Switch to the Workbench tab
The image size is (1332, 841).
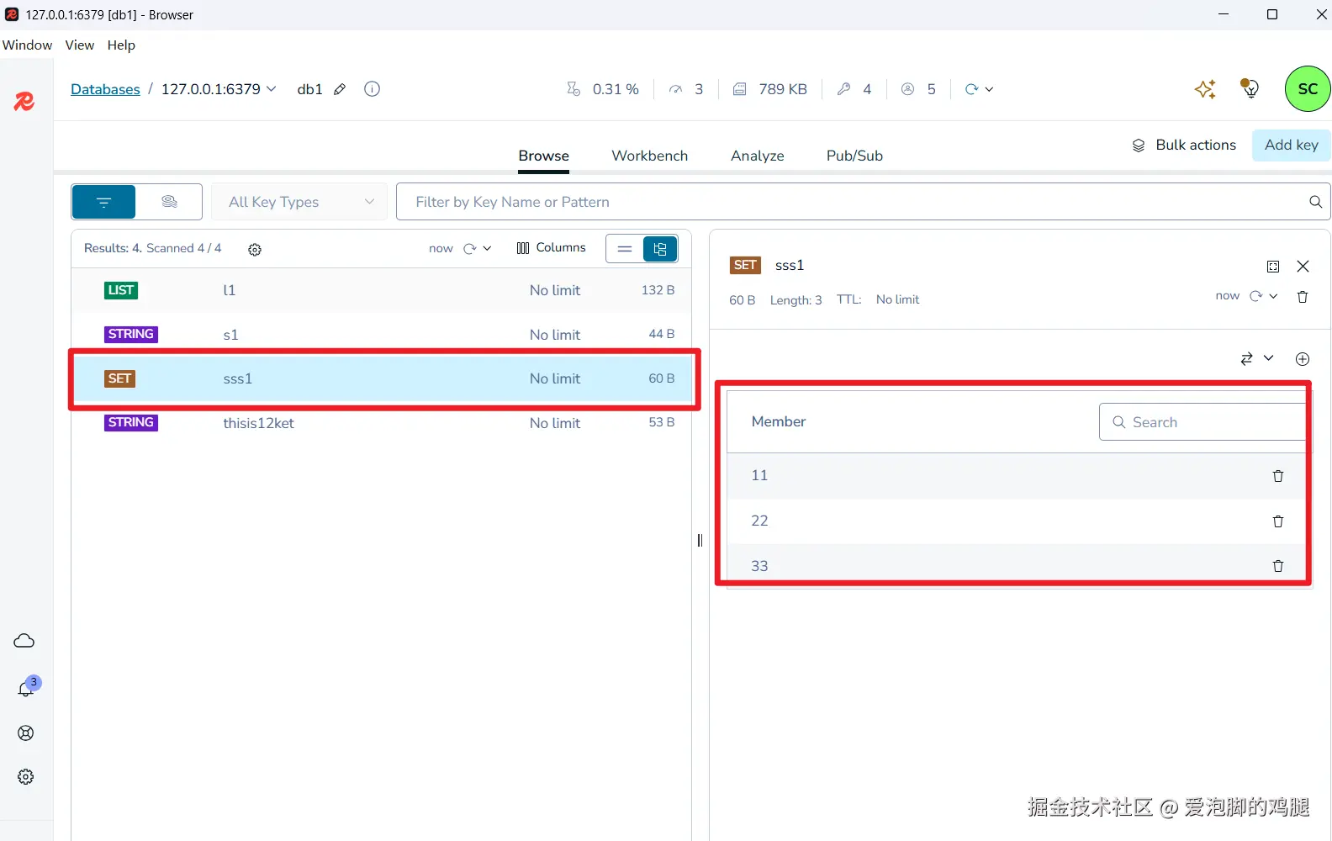649,156
